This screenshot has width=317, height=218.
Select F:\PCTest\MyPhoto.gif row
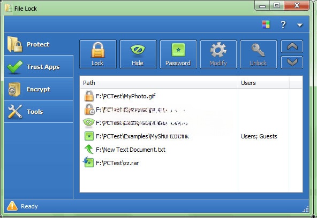pyautogui.click(x=191, y=96)
